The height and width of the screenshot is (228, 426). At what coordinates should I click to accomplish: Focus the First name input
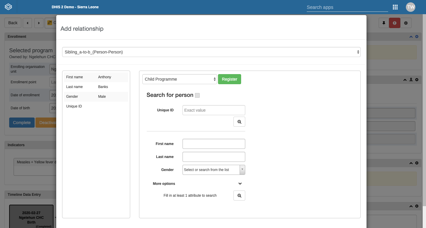pos(214,144)
